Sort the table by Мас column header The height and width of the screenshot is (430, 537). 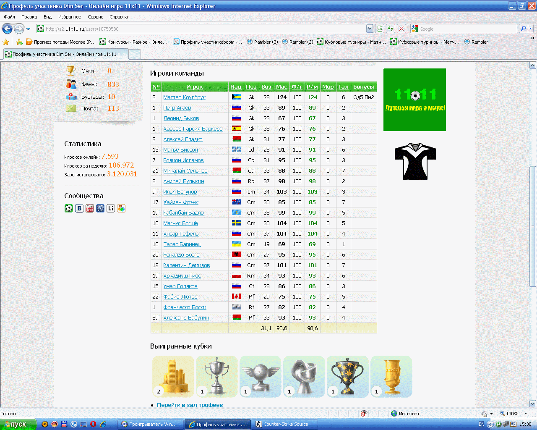point(282,87)
